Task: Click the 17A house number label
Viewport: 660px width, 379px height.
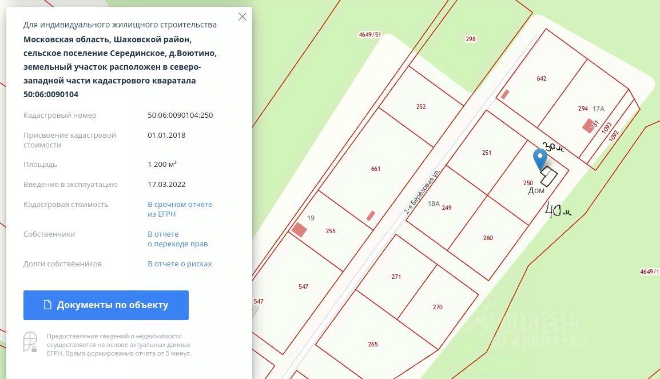Action: (x=599, y=109)
